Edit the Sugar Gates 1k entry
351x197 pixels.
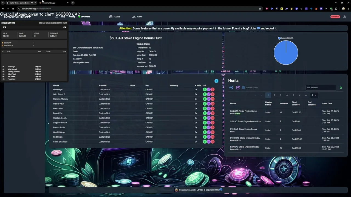coord(209,123)
